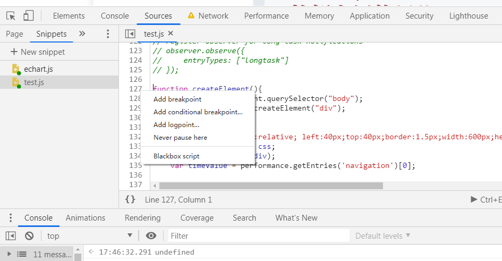The height and width of the screenshot is (261, 502).
Task: Close the test.js editor tab
Action: pos(171,33)
